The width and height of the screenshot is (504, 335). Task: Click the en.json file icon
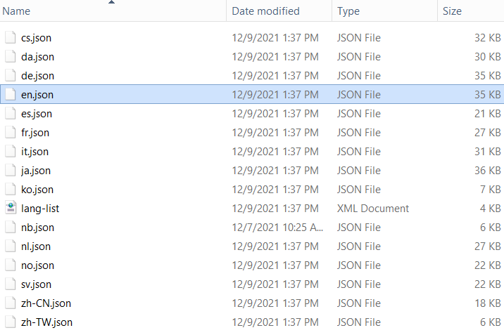pyautogui.click(x=10, y=95)
